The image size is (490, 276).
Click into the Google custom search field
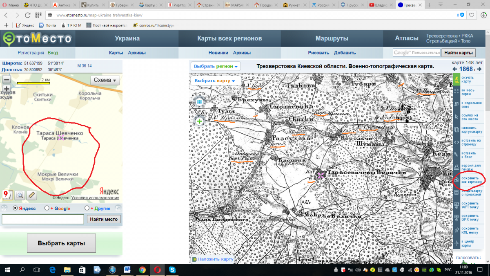[x=416, y=53]
